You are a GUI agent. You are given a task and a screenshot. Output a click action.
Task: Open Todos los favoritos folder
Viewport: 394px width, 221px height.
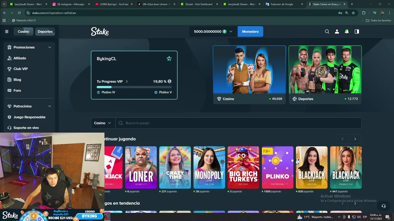[x=378, y=20]
